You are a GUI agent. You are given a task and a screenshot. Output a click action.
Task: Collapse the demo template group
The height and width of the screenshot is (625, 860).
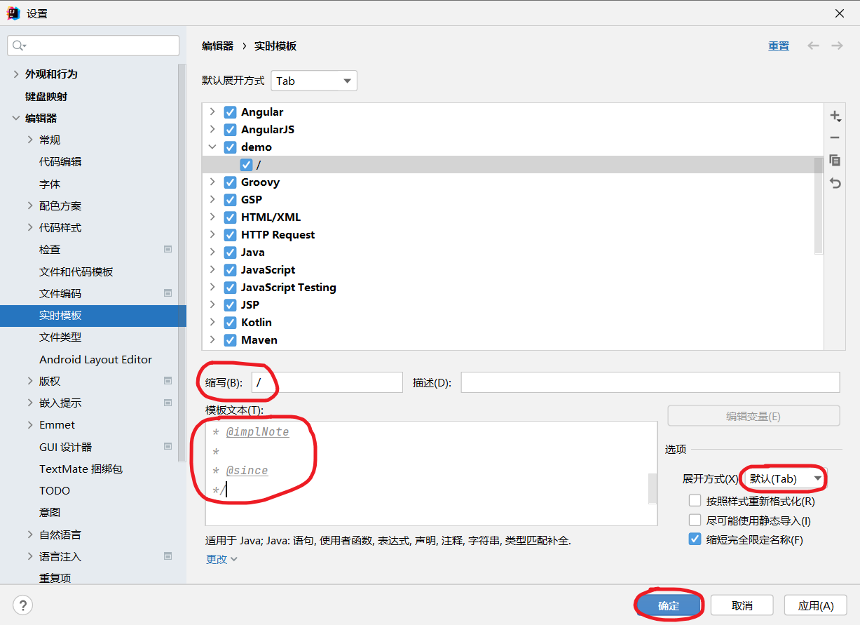[212, 147]
